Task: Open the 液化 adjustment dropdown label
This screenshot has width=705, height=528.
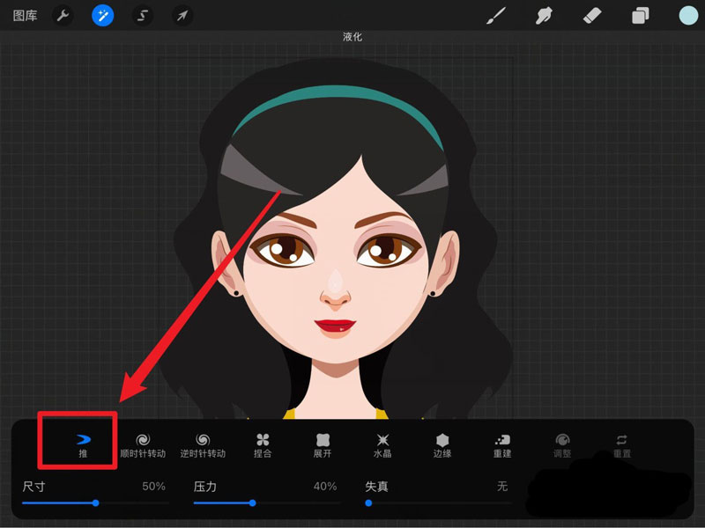Action: [x=352, y=37]
